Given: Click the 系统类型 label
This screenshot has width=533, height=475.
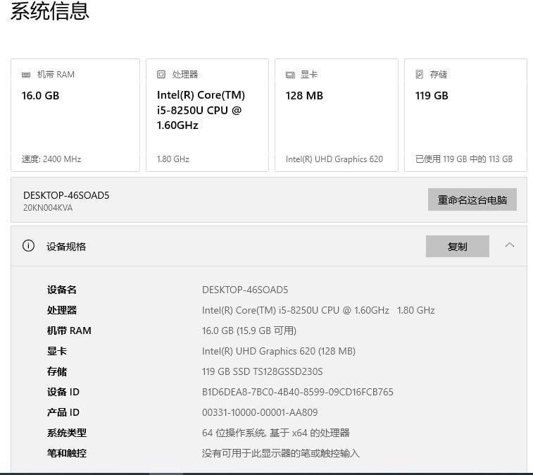Looking at the screenshot, I should [67, 433].
